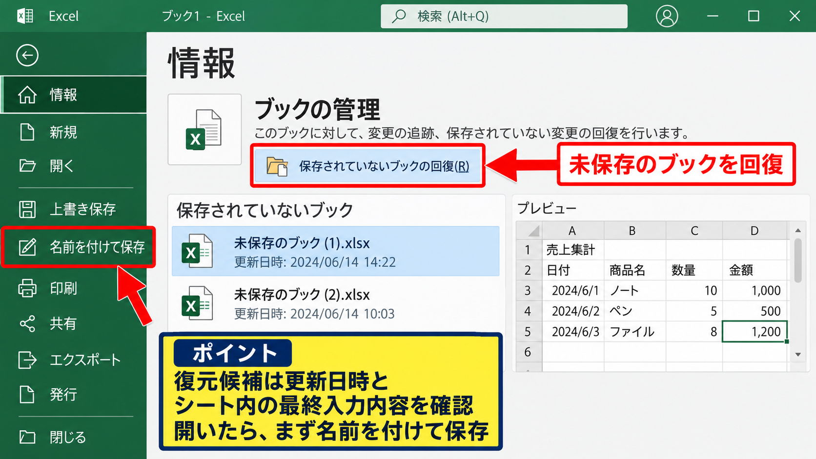816x459 pixels.
Task: Select column A header in preview
Action: pyautogui.click(x=572, y=230)
